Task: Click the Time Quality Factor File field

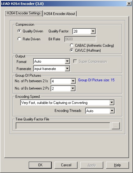Action: coord(63,126)
